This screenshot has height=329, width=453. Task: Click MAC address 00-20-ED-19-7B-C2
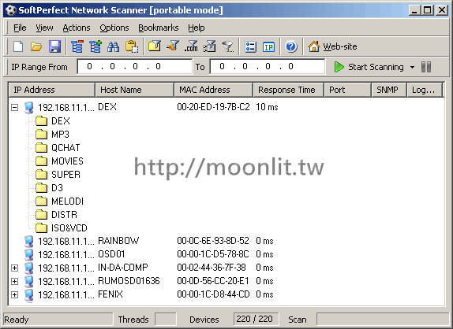[213, 107]
